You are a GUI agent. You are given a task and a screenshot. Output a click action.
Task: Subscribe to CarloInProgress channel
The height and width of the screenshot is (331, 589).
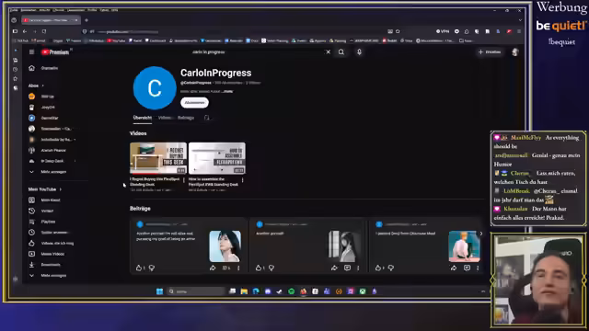coord(194,102)
